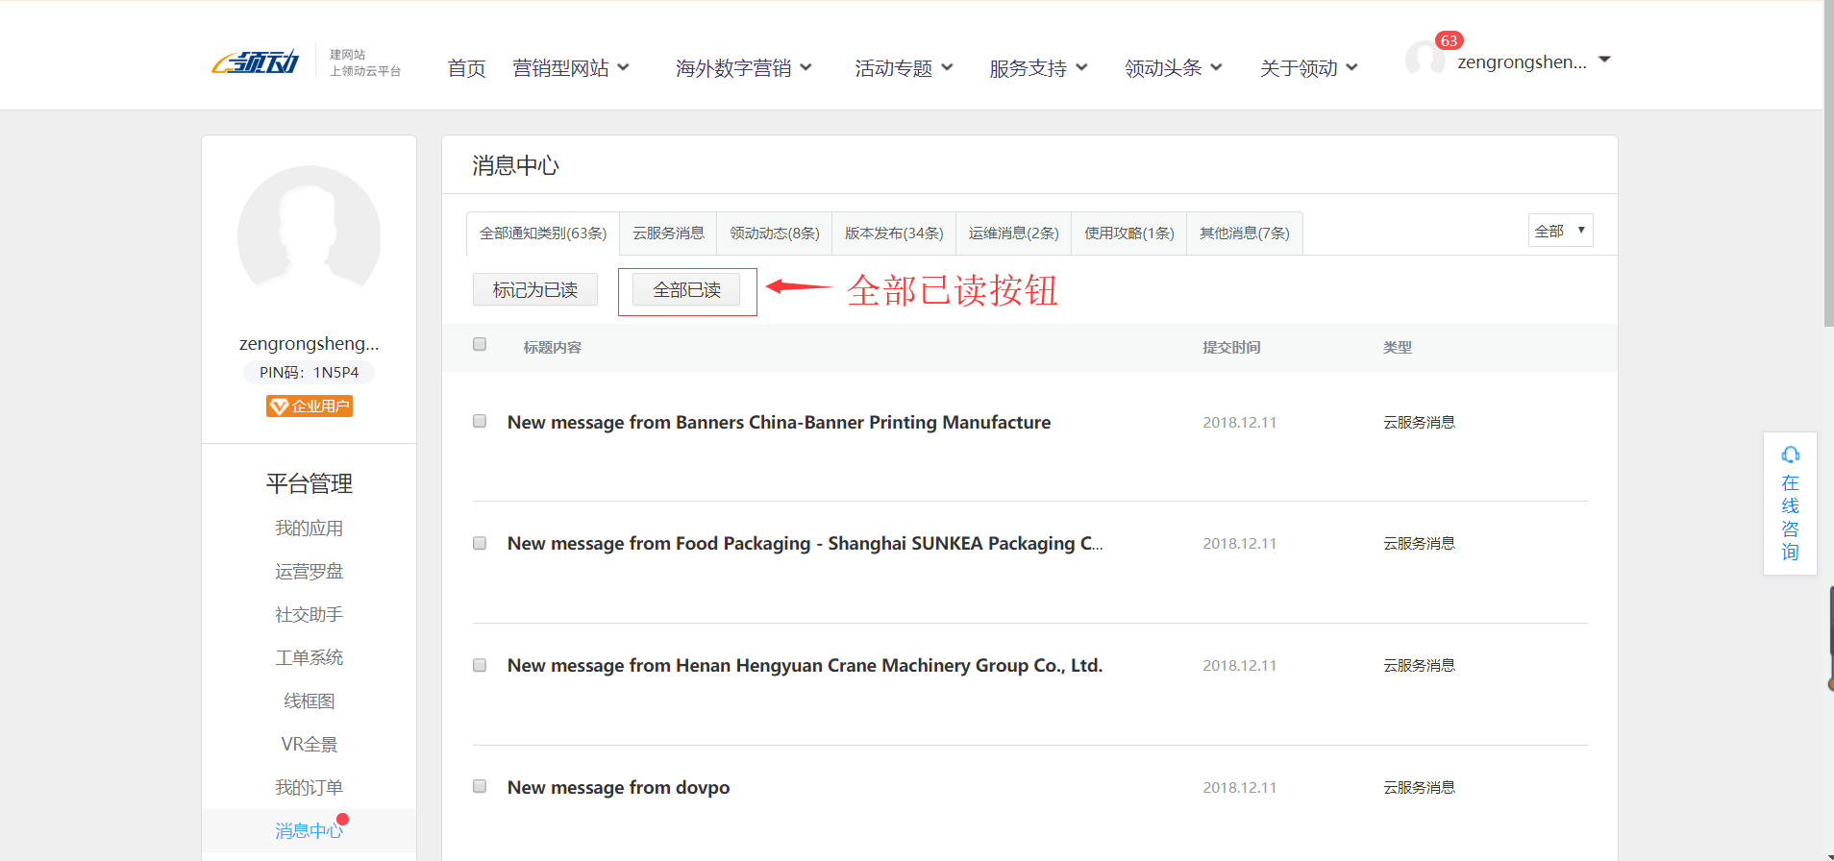
Task: Select the 领动动态(8条) tab
Action: pos(774,234)
